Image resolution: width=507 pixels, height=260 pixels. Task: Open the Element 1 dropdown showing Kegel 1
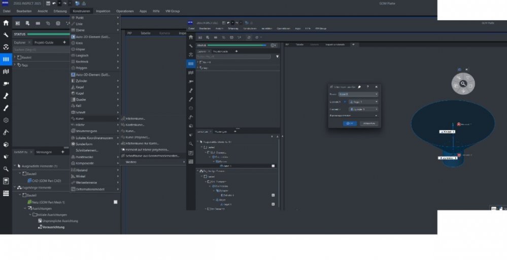click(363, 102)
